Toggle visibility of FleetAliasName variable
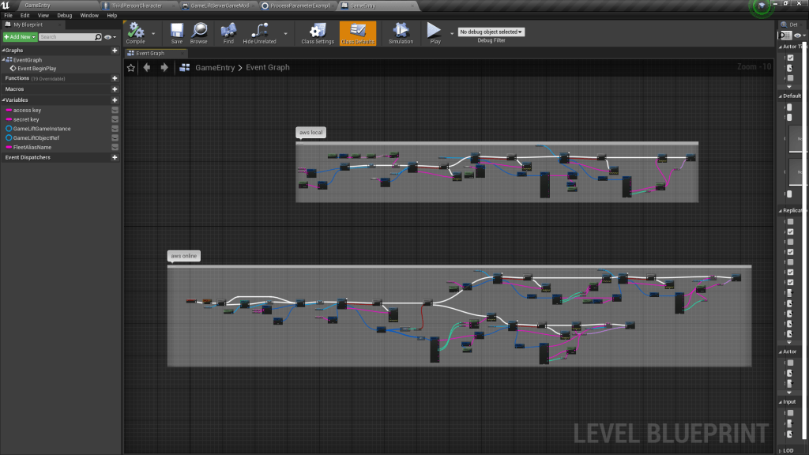 115,147
